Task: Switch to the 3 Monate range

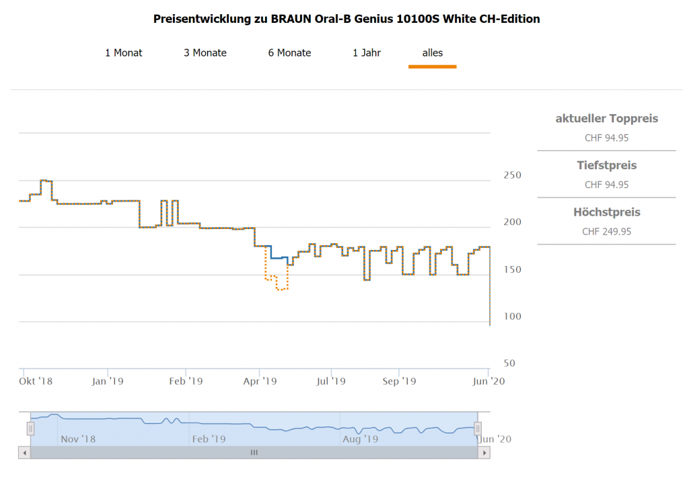Action: pyautogui.click(x=205, y=52)
